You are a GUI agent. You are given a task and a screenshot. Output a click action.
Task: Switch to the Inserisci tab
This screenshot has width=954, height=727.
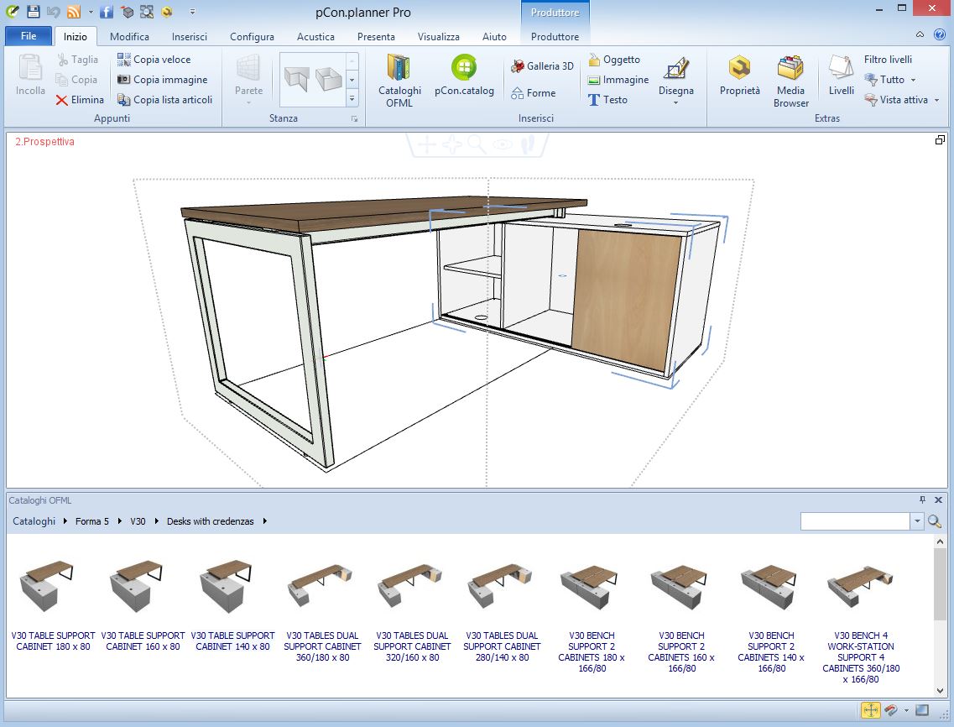190,37
